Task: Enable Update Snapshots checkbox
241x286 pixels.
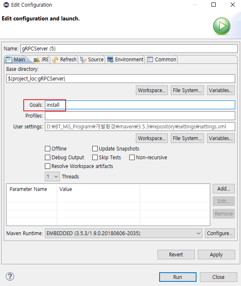Action: tap(95, 149)
